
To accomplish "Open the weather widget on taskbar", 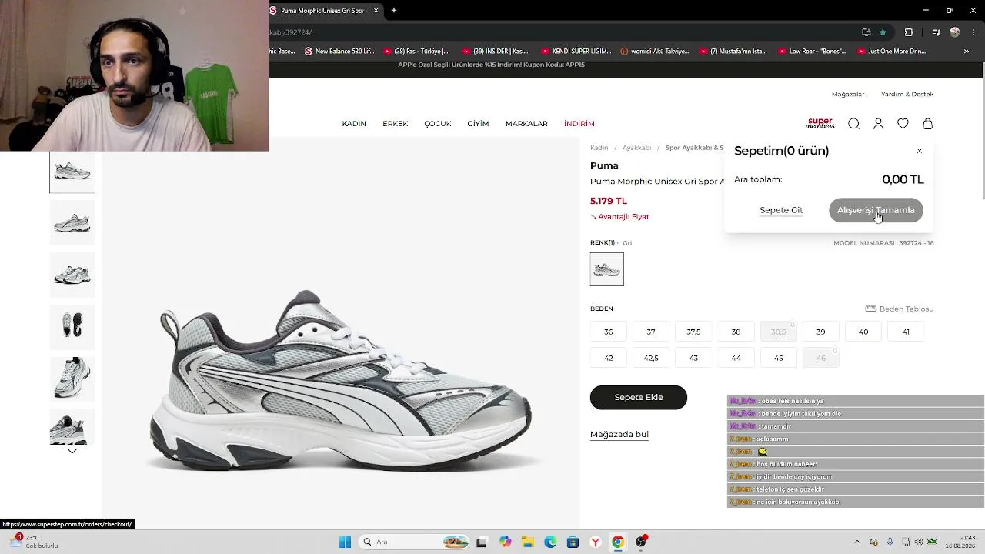I will (x=33, y=542).
